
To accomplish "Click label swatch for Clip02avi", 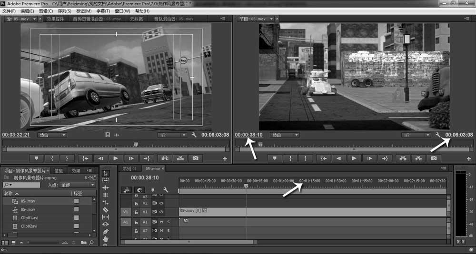I will pyautogui.click(x=77, y=226).
